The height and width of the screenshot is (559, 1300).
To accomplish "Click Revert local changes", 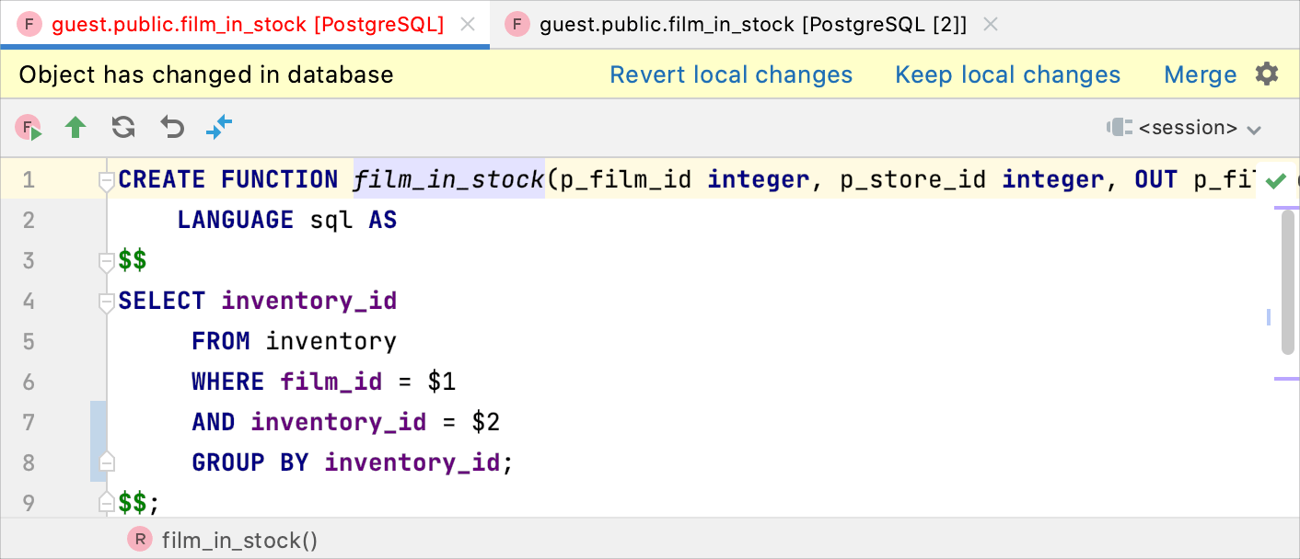I will [731, 74].
